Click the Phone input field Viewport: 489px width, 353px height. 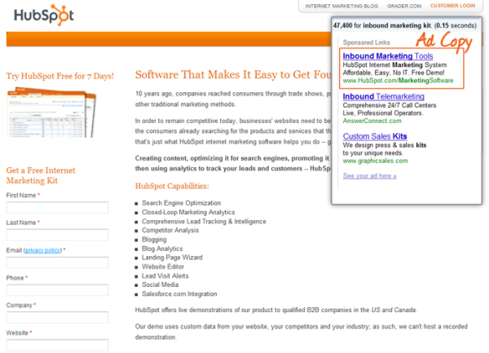(57, 290)
